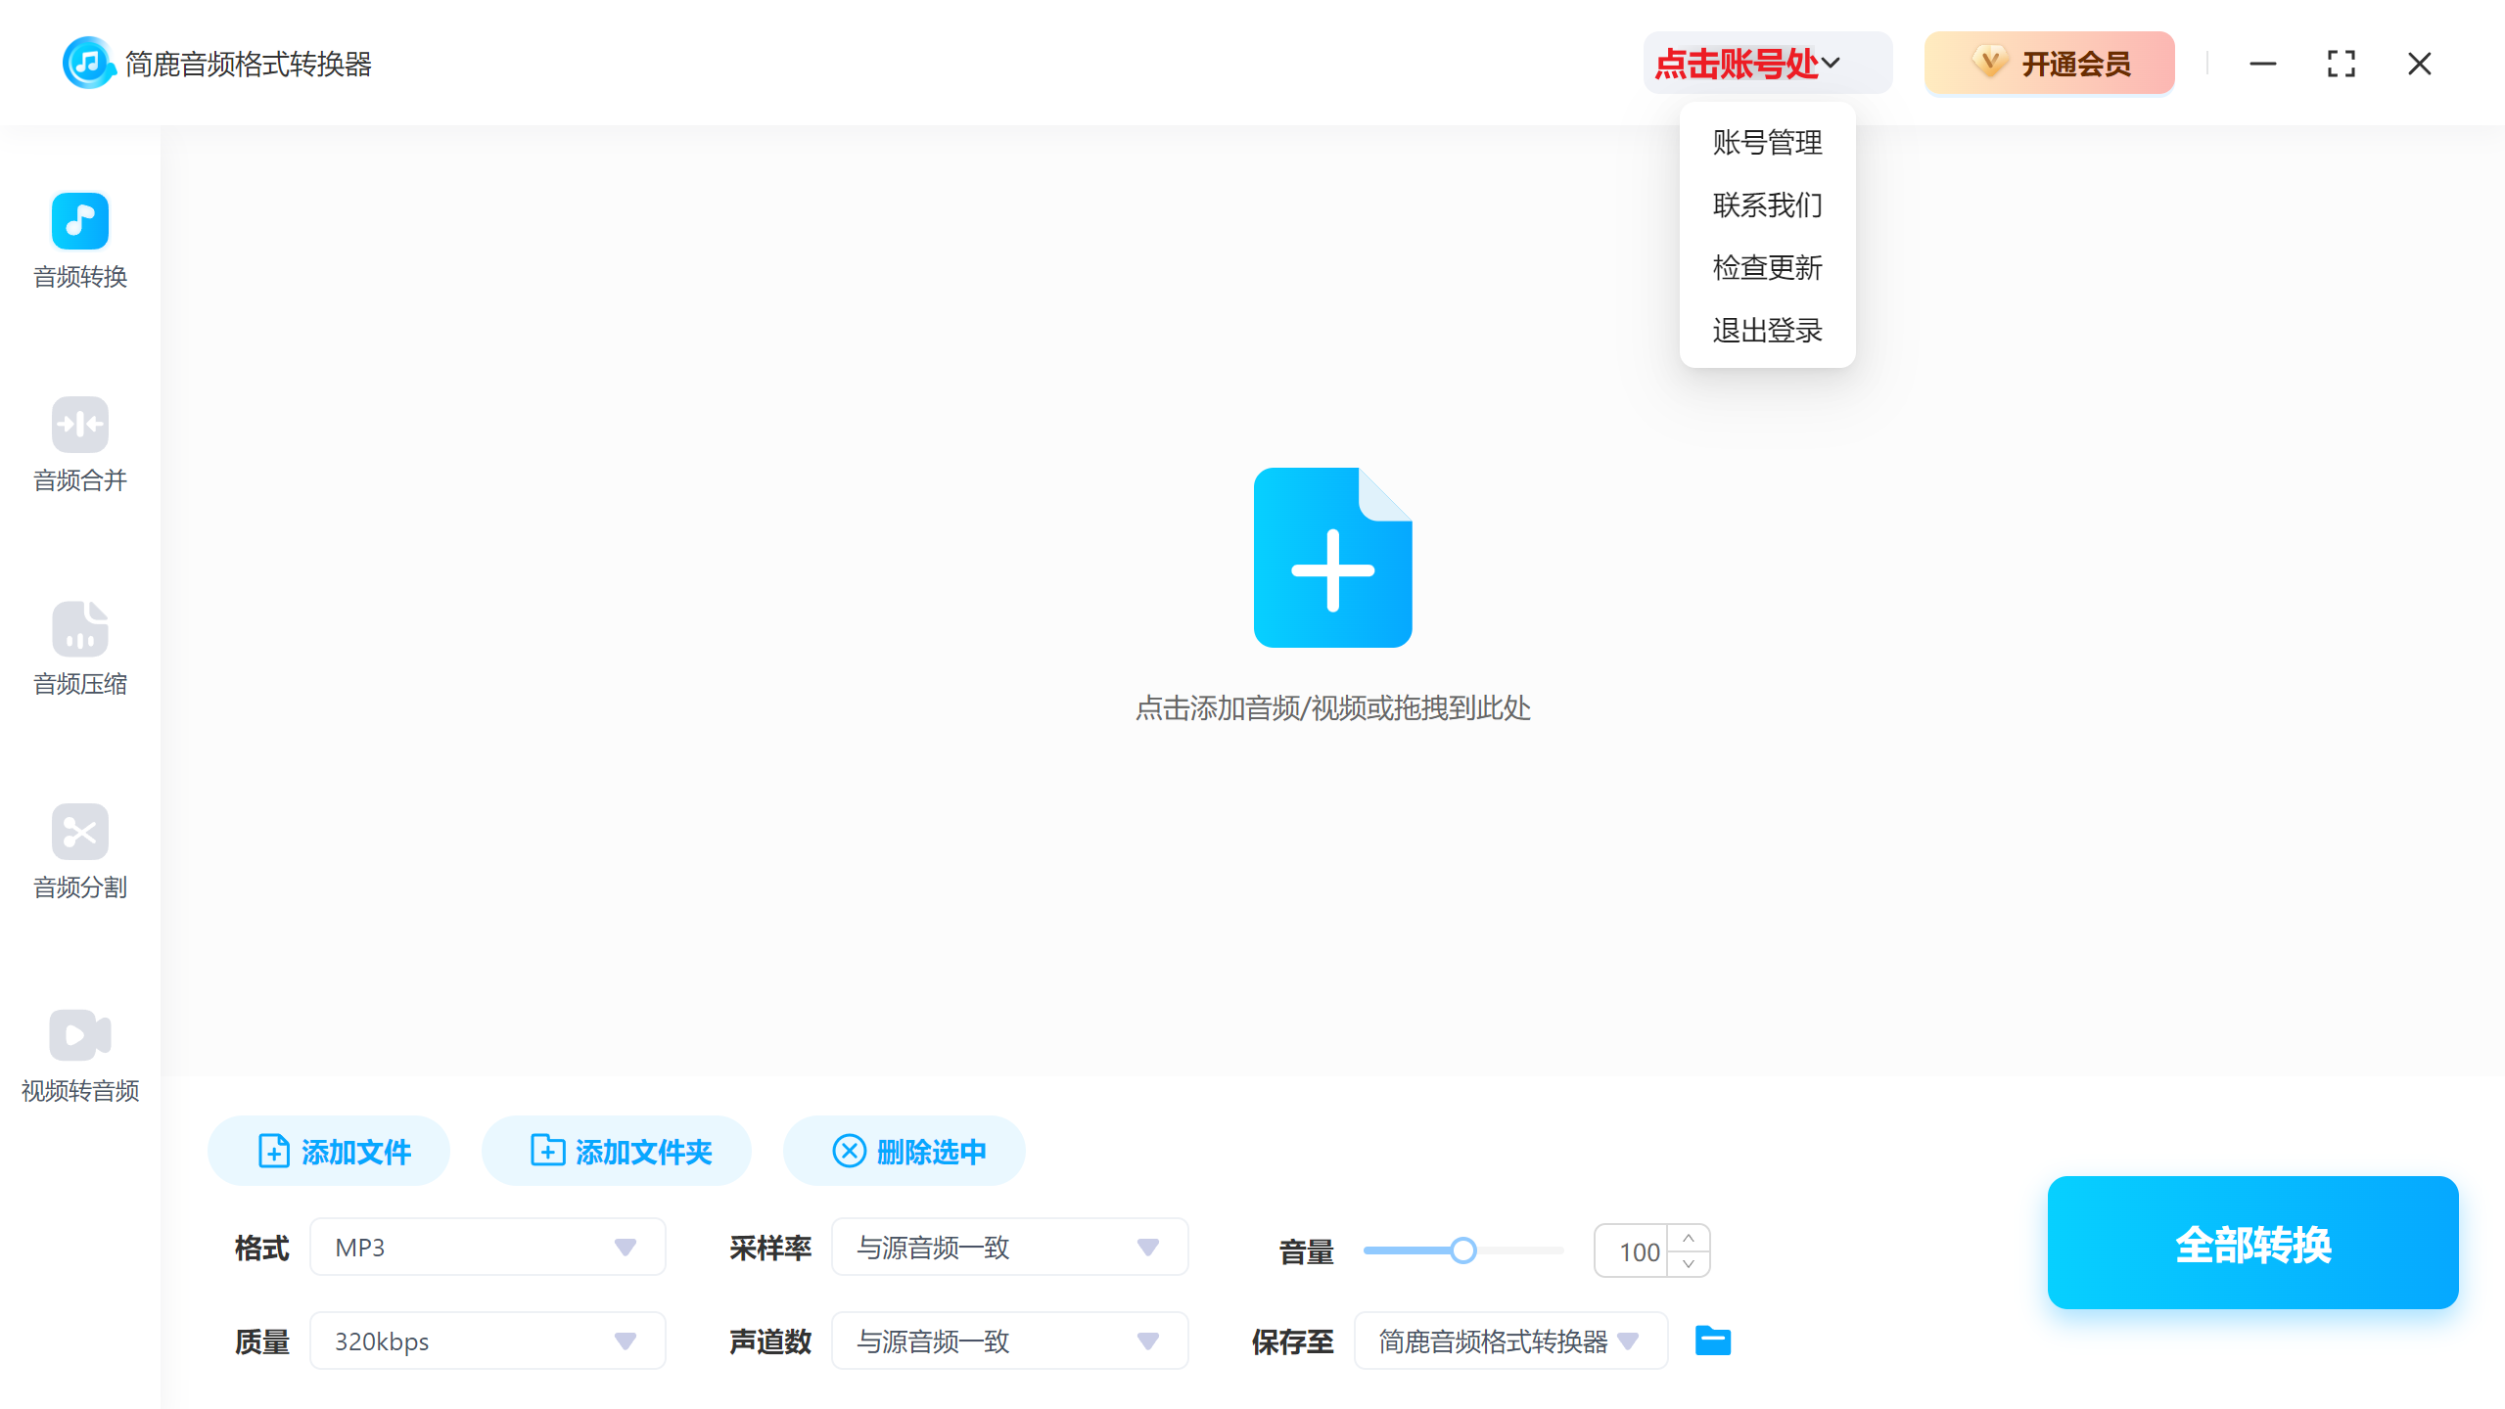Click 添加文件夹 to add a folder

coord(616,1151)
